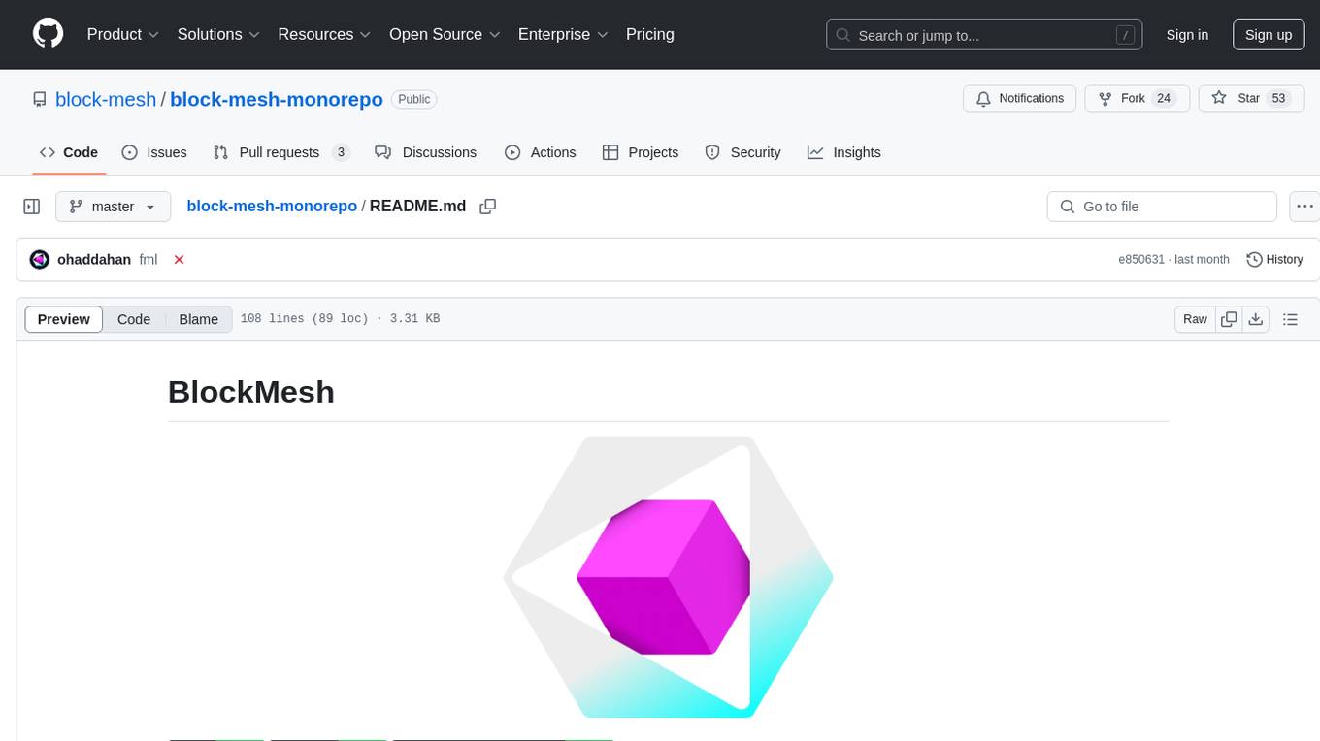
Task: Expand the Product menu
Action: 123,34
